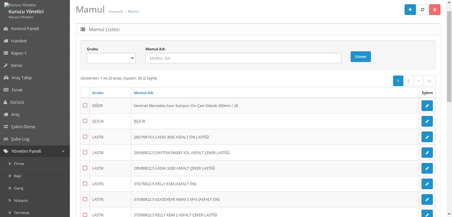Image resolution: width=452 pixels, height=217 pixels.
Task: Edit the 285/70R19.5 LASSA 300S row
Action: [x=427, y=137]
